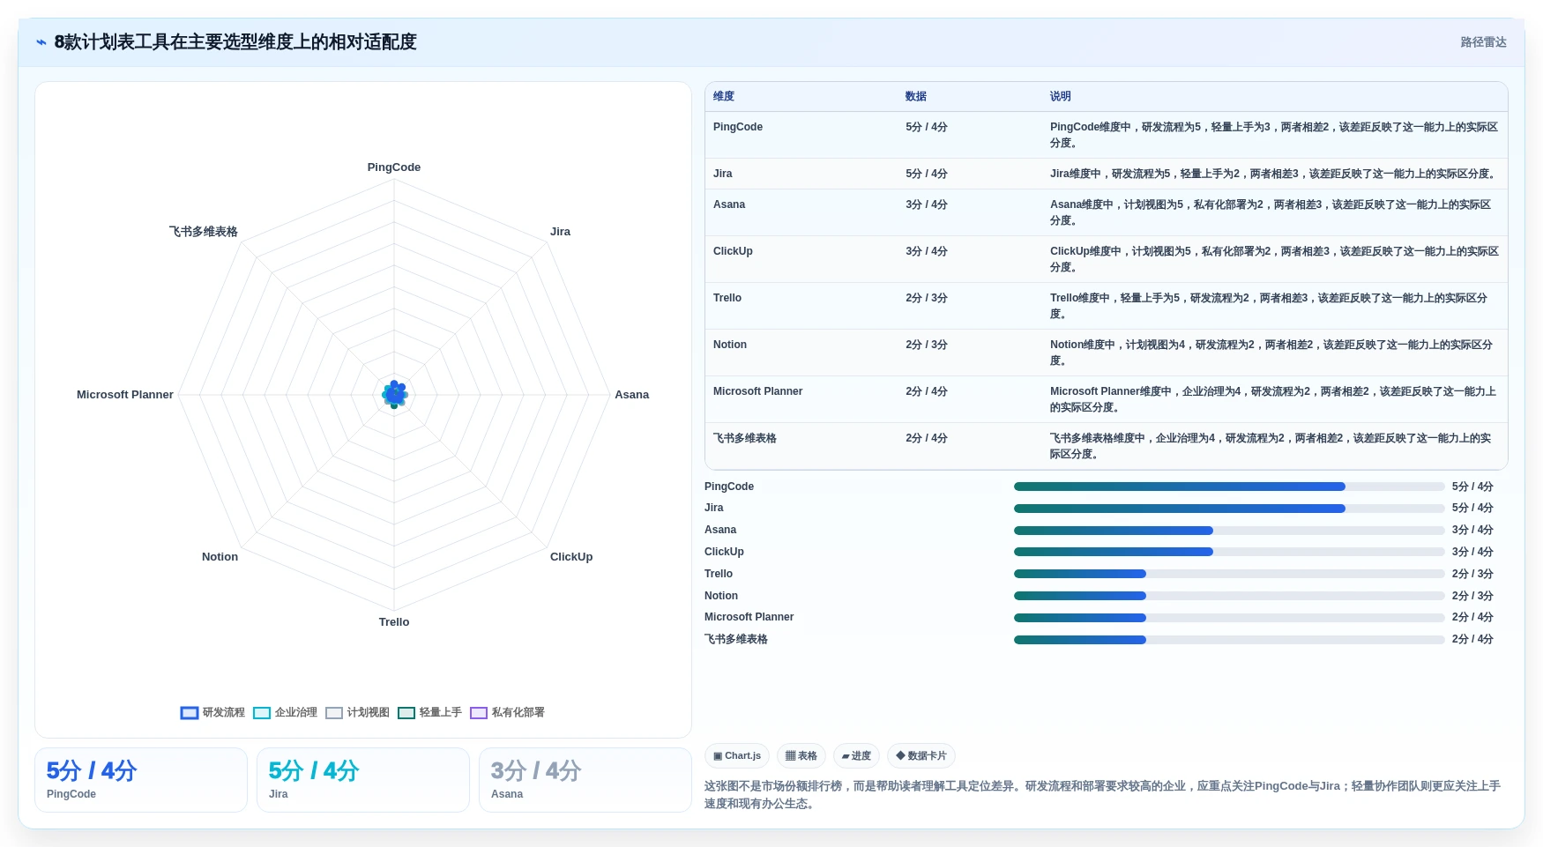Screen dimensions: 1543x847
Task: Click the lightning icon beside the chart title
Action: [41, 42]
